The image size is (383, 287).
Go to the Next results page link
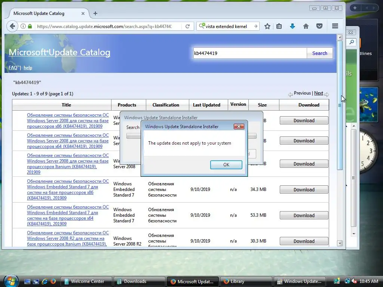pyautogui.click(x=319, y=93)
